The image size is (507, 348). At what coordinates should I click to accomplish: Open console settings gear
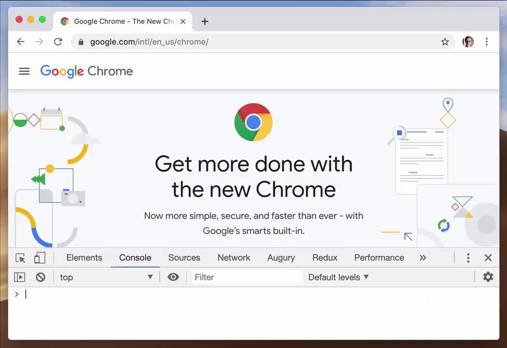488,277
